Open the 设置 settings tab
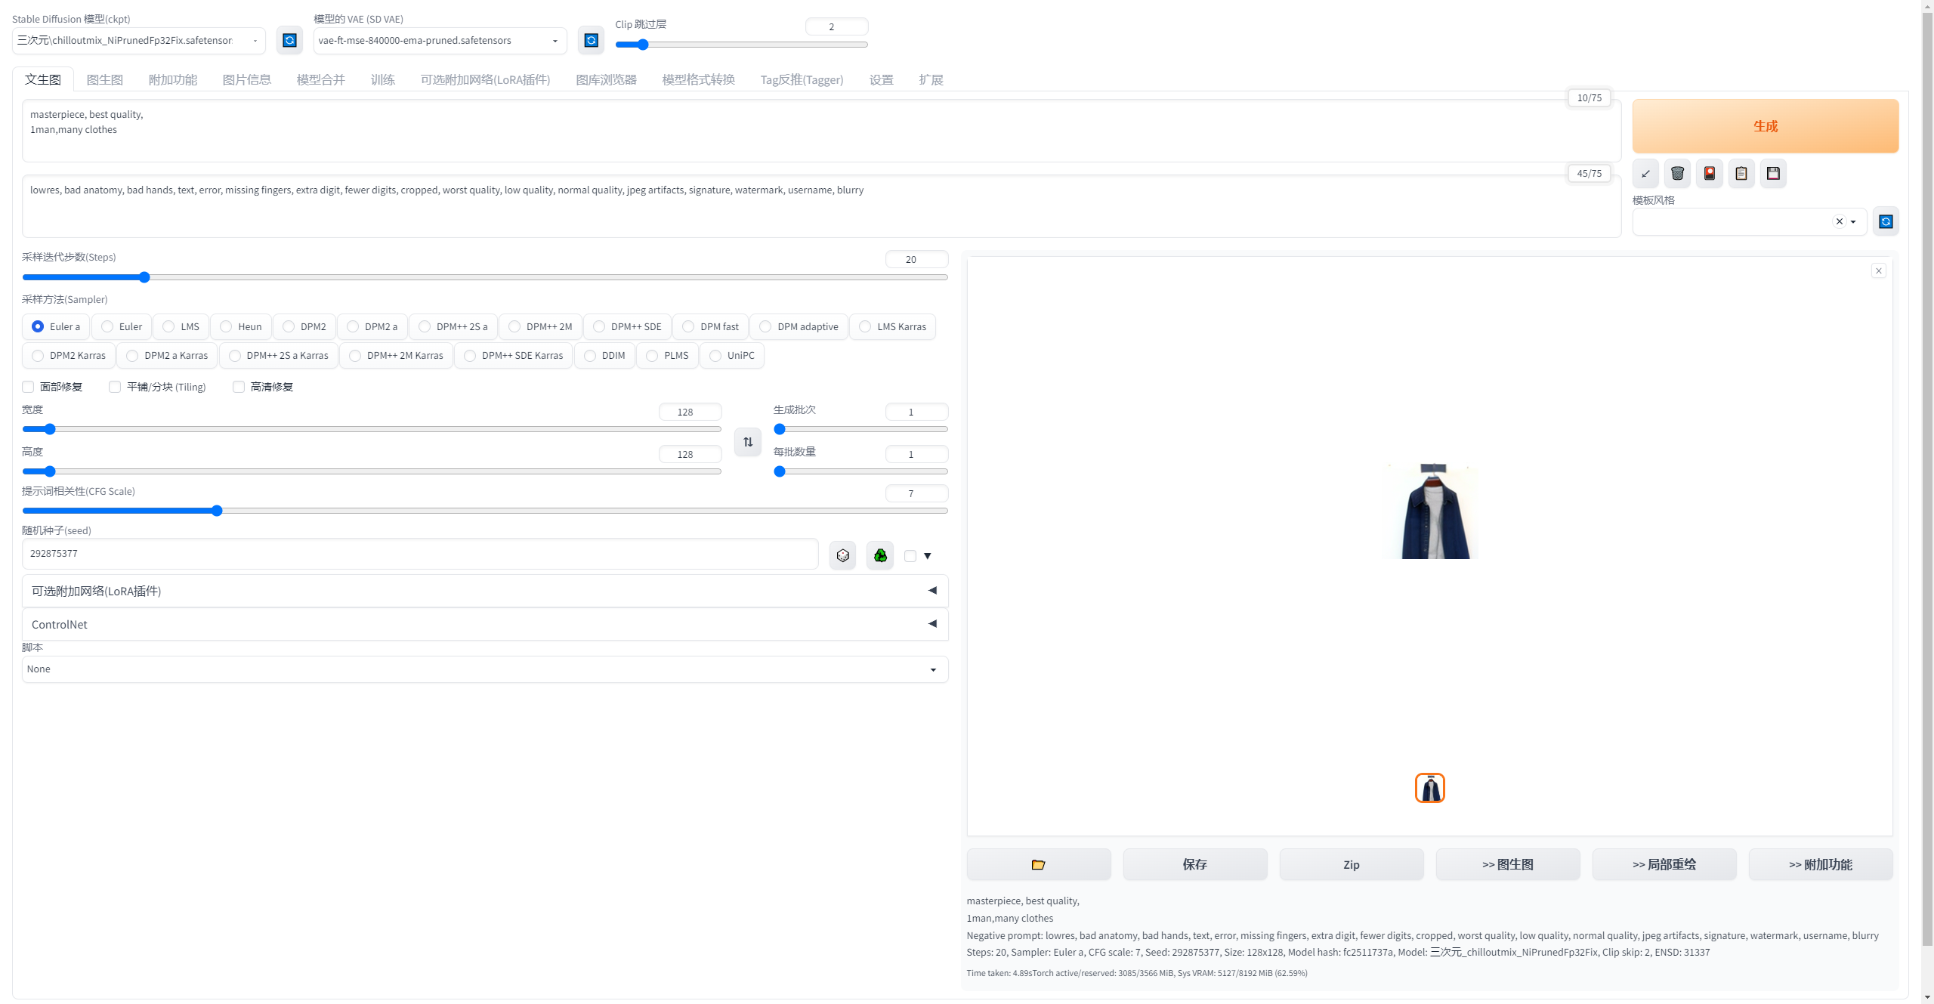This screenshot has width=1934, height=1004. click(x=881, y=79)
